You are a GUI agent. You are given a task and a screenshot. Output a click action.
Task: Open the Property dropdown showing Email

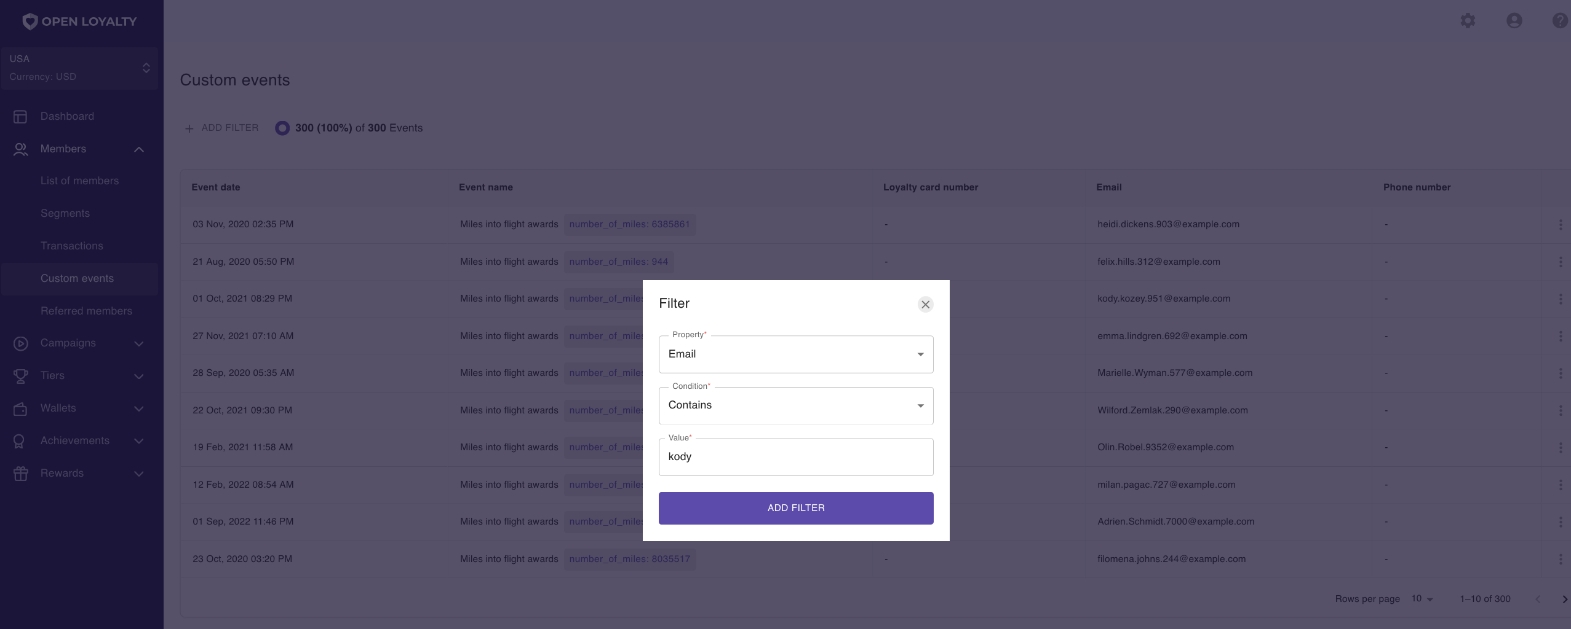click(x=796, y=354)
